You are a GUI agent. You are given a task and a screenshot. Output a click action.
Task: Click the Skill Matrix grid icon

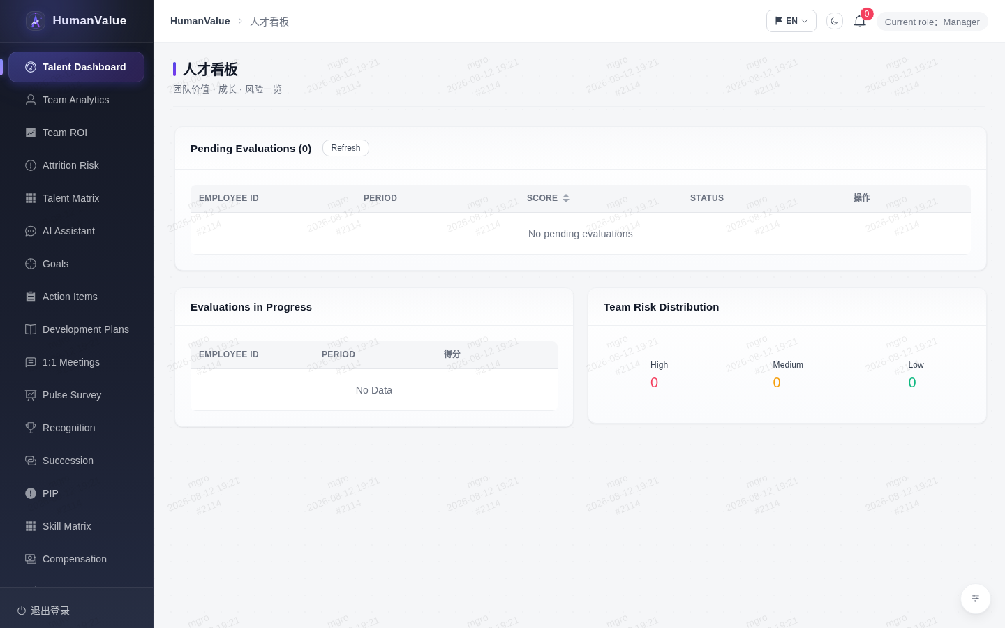pos(31,526)
